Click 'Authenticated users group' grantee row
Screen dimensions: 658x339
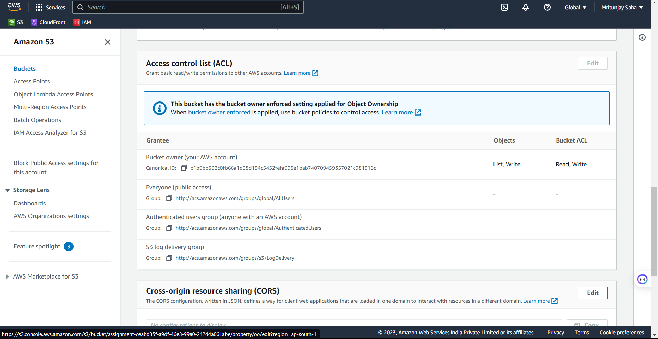click(x=377, y=225)
